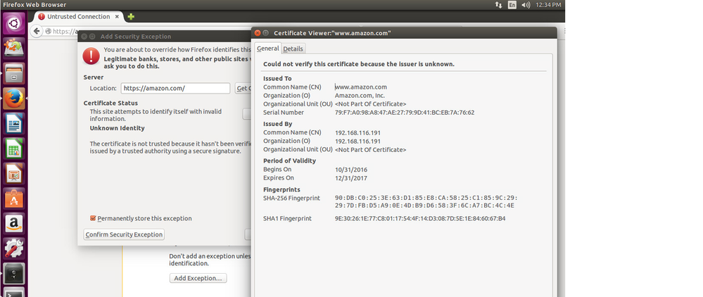Screen dimensions: 703x297
Task: Open LibreOffice Calc from the launcher
Action: click(x=14, y=149)
